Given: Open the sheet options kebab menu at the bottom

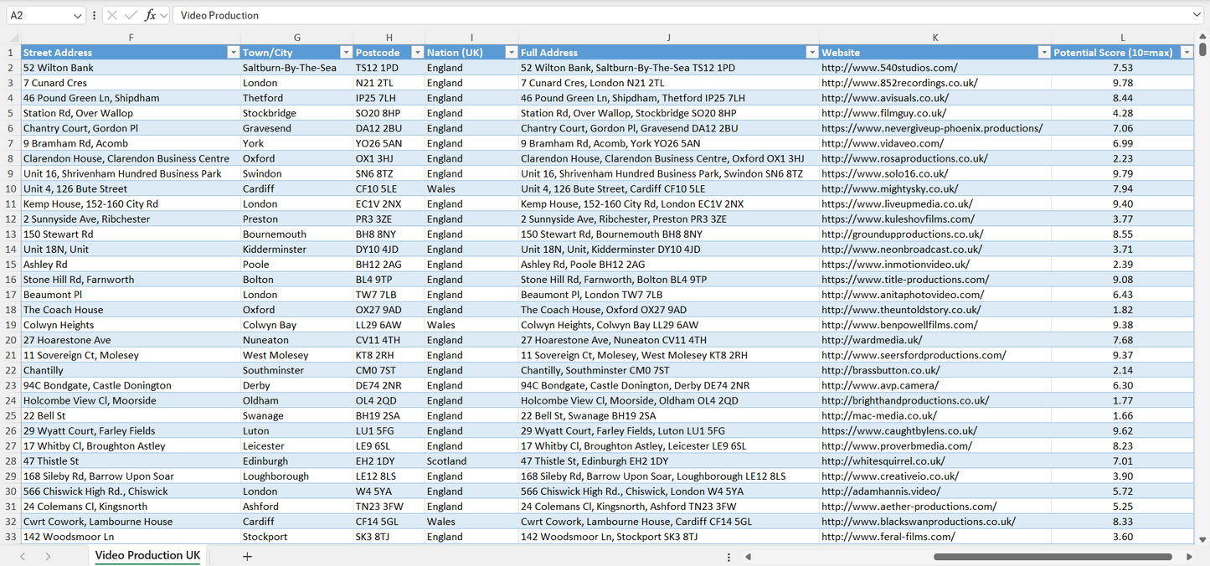Looking at the screenshot, I should (x=729, y=555).
